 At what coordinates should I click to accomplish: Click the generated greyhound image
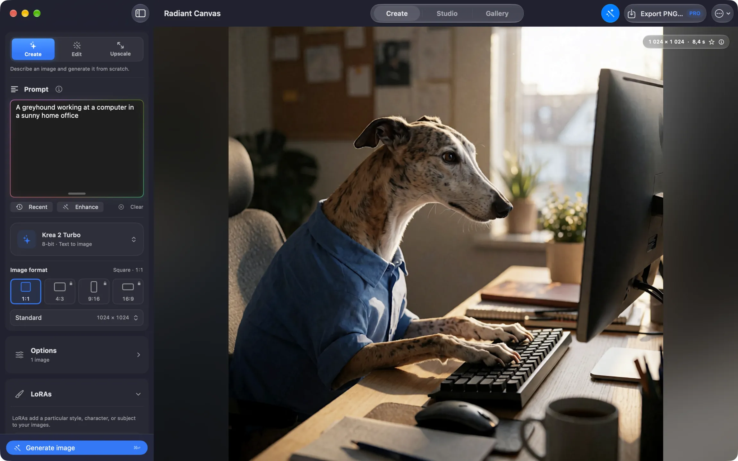pos(445,244)
